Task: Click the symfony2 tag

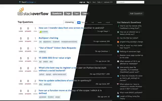Action: pos(47,84)
